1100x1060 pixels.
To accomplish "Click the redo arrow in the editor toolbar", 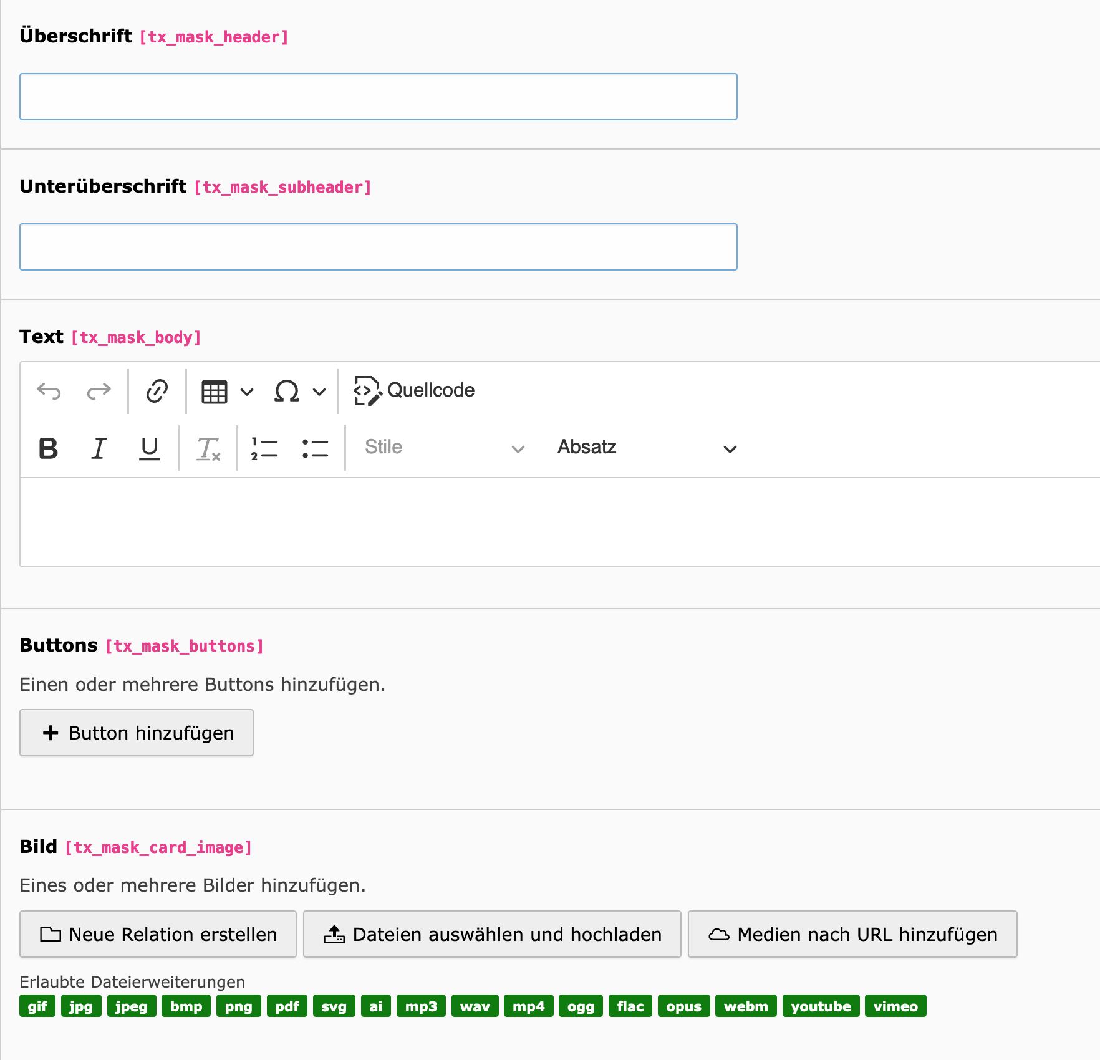I will [99, 391].
